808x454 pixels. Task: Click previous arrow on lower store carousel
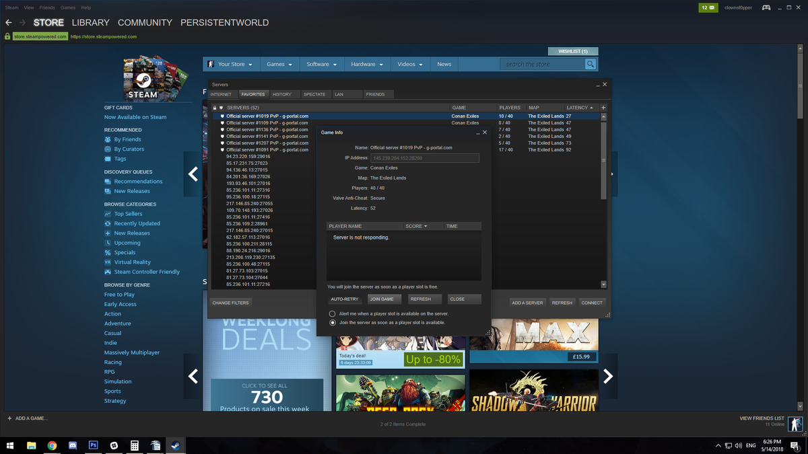pyautogui.click(x=193, y=376)
